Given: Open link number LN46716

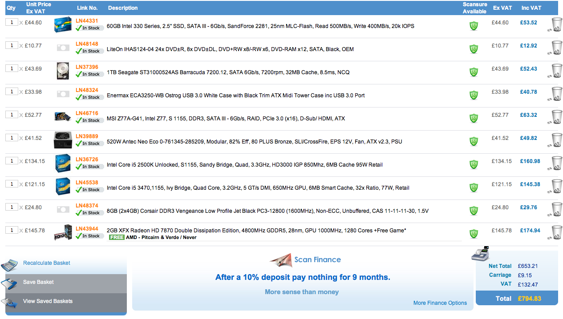Looking at the screenshot, I should [x=87, y=113].
